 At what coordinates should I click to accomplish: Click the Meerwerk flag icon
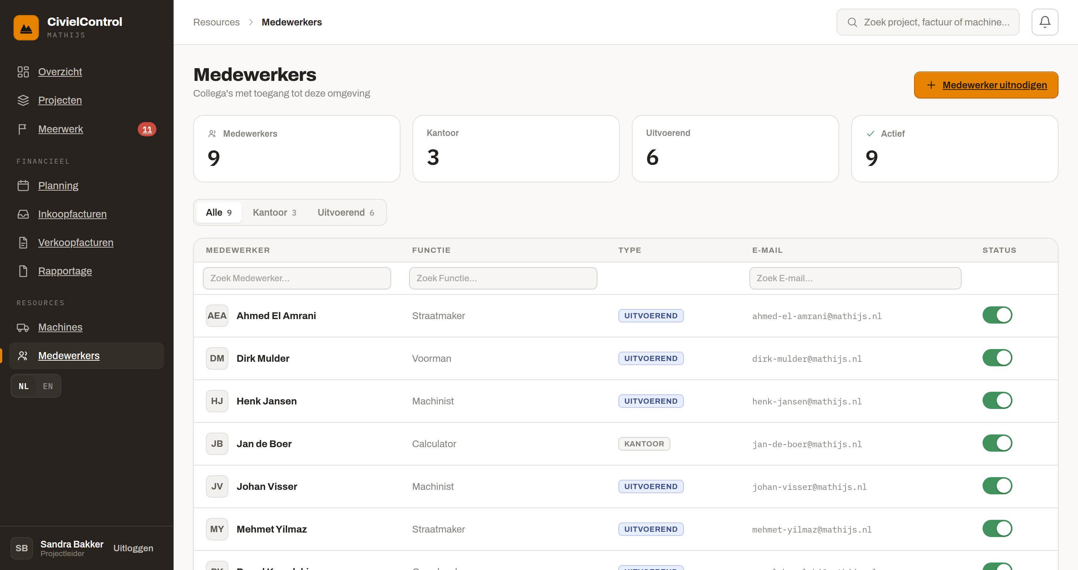[x=23, y=129]
